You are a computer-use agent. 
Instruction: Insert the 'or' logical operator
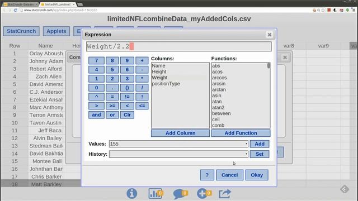coord(112,115)
